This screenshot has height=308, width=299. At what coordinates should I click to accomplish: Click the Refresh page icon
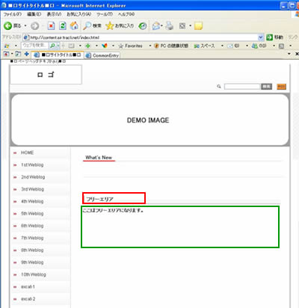coord(63,25)
